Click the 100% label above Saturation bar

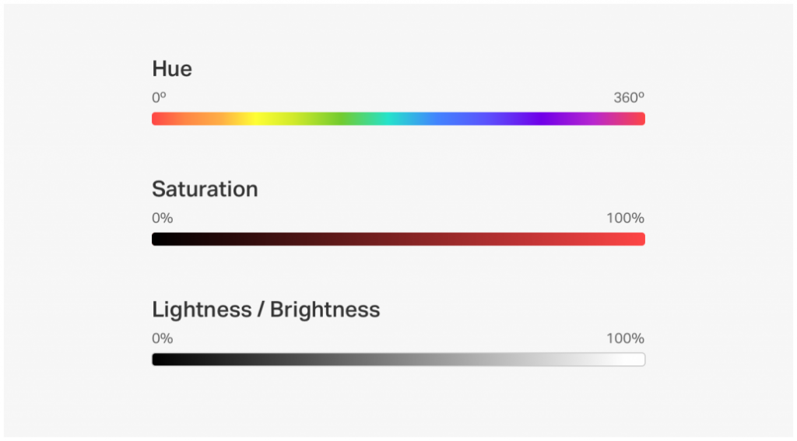coord(625,218)
